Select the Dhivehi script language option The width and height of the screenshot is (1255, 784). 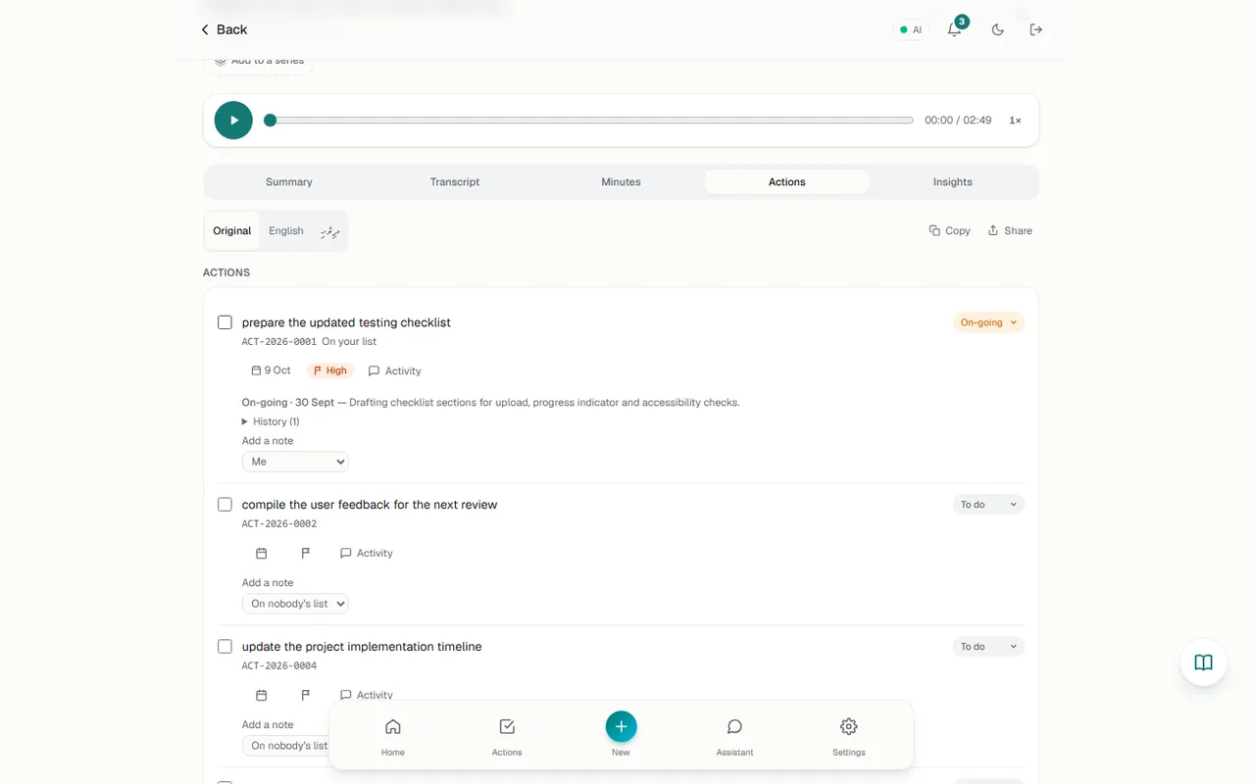(x=329, y=231)
